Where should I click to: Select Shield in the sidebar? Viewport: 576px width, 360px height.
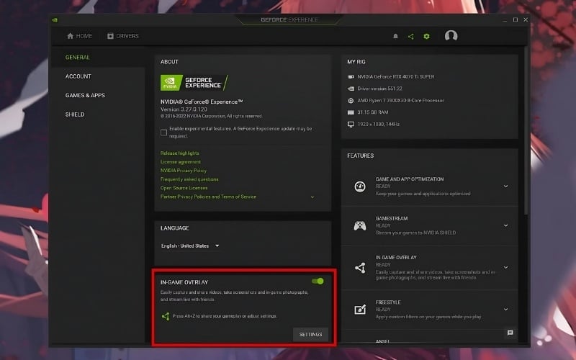click(75, 114)
